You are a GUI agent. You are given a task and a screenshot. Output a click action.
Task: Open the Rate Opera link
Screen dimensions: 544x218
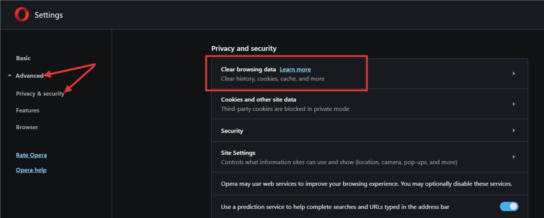[x=31, y=155]
